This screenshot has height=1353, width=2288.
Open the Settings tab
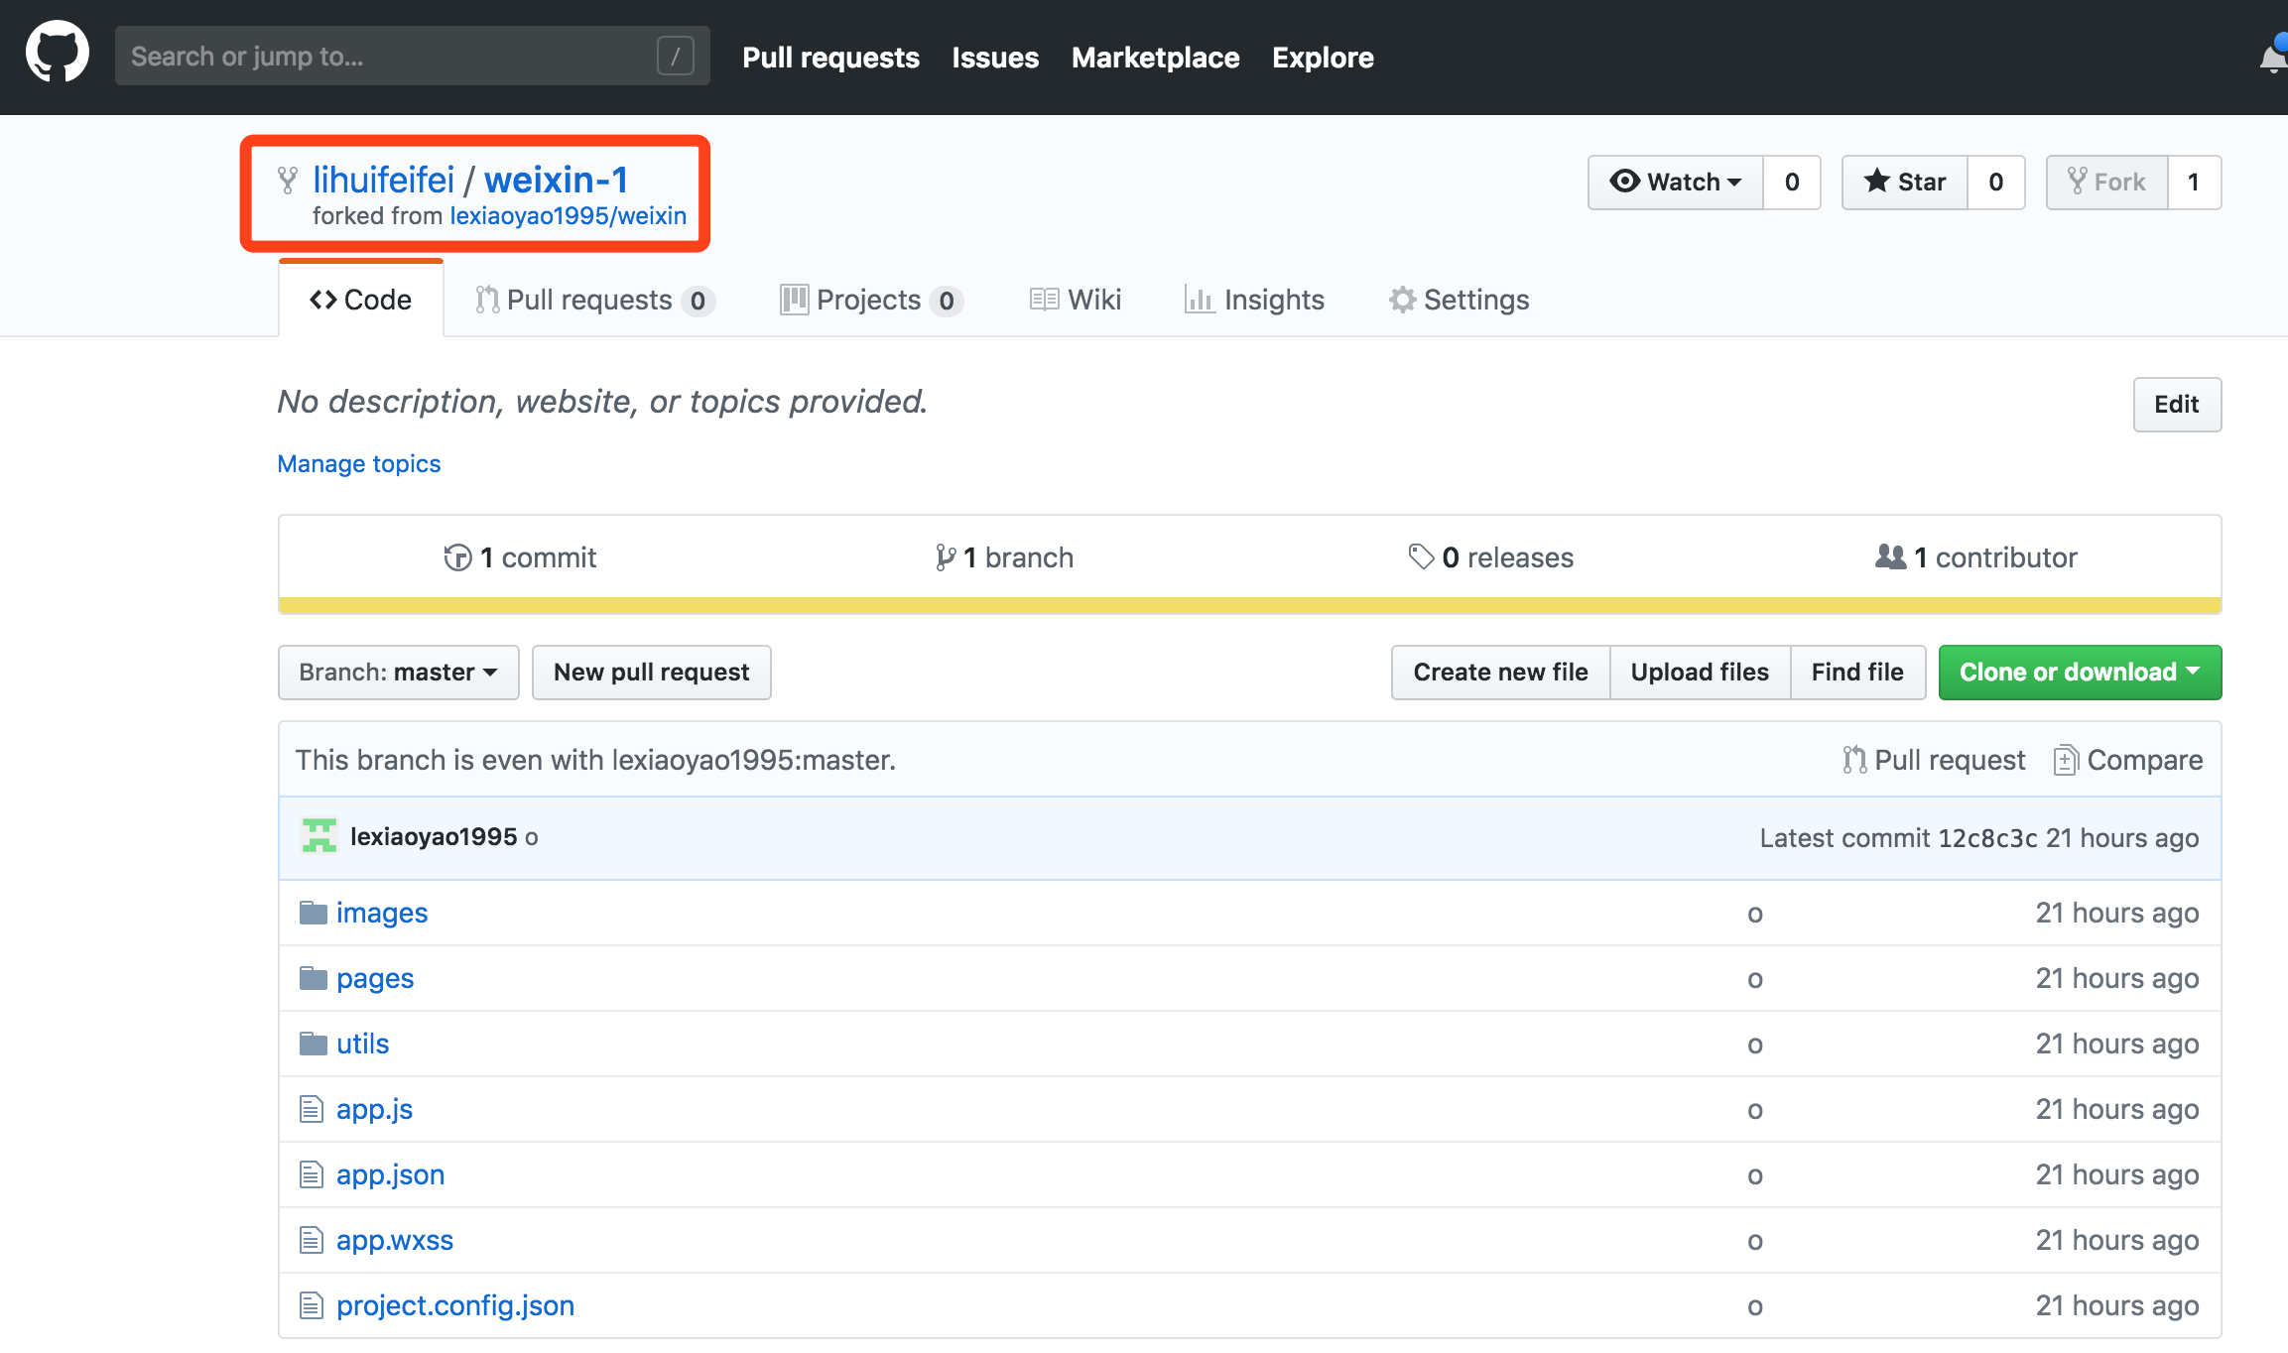pos(1459,300)
